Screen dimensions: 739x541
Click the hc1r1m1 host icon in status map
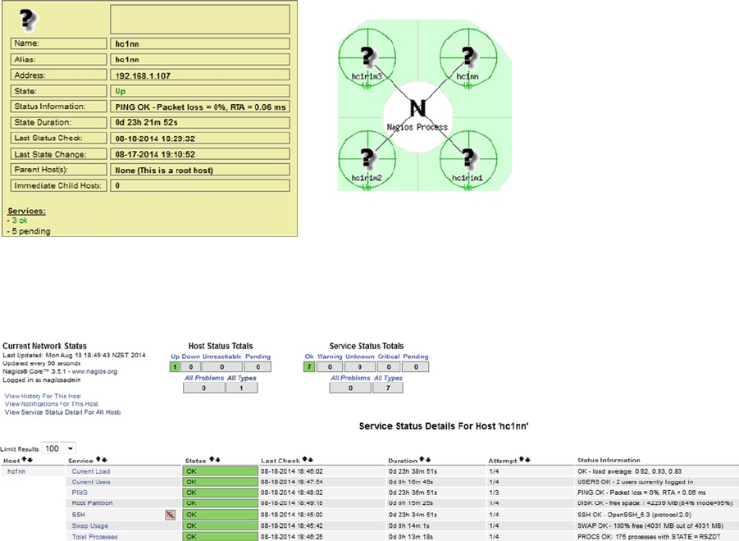[468, 157]
